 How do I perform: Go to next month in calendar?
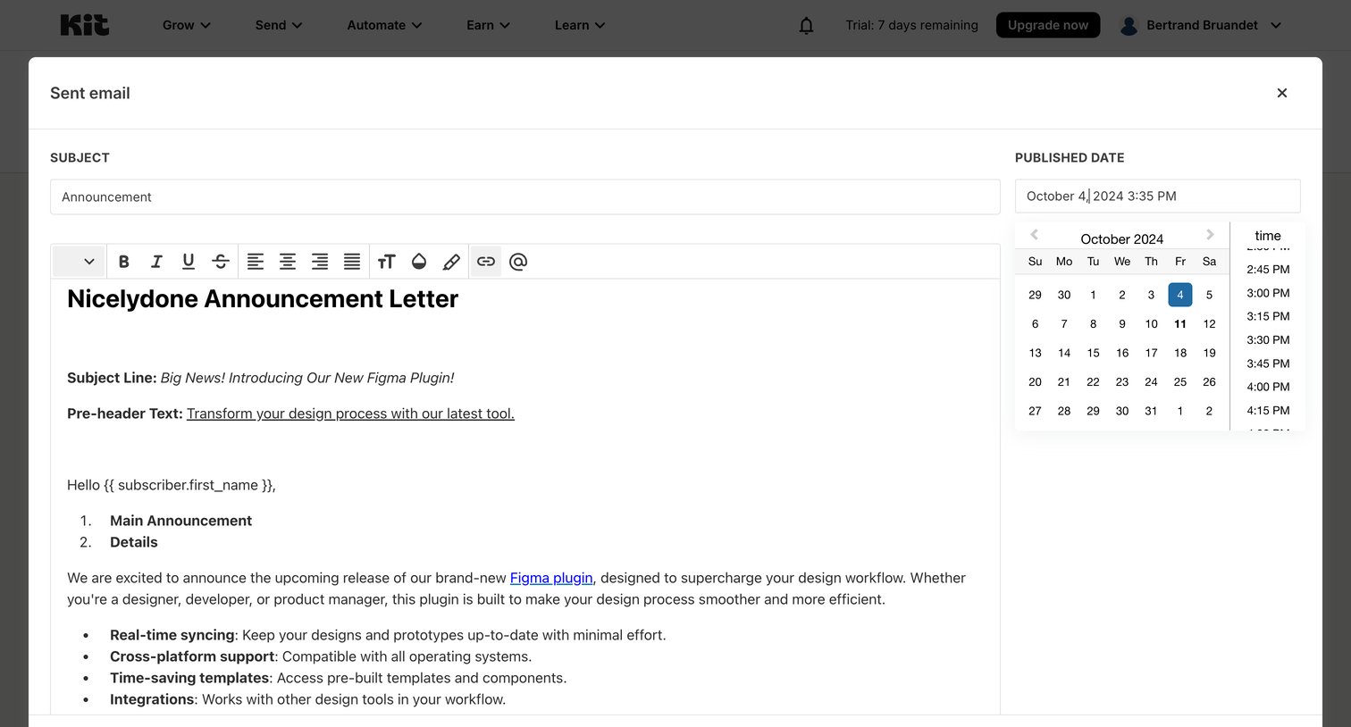pyautogui.click(x=1210, y=235)
